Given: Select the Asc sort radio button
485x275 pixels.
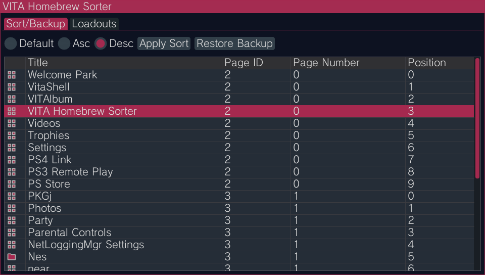Looking at the screenshot, I should tap(64, 43).
